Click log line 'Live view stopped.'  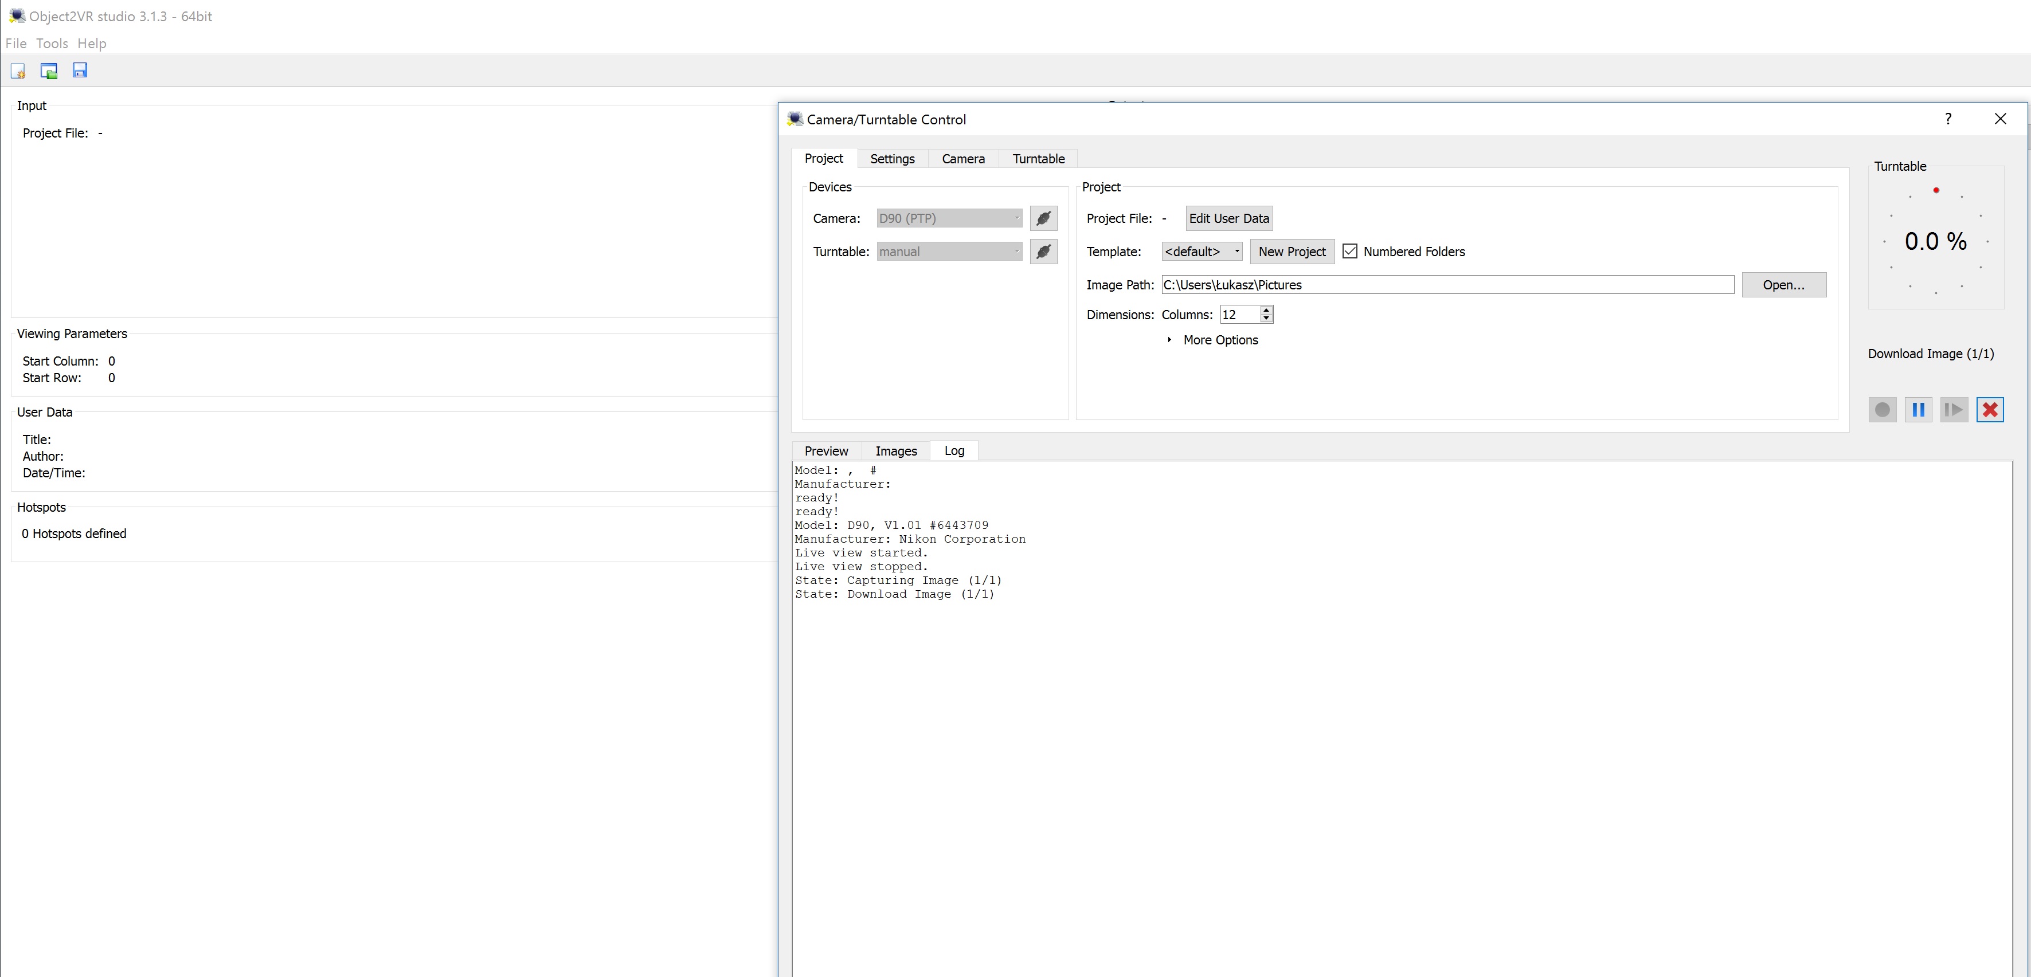[x=861, y=567]
